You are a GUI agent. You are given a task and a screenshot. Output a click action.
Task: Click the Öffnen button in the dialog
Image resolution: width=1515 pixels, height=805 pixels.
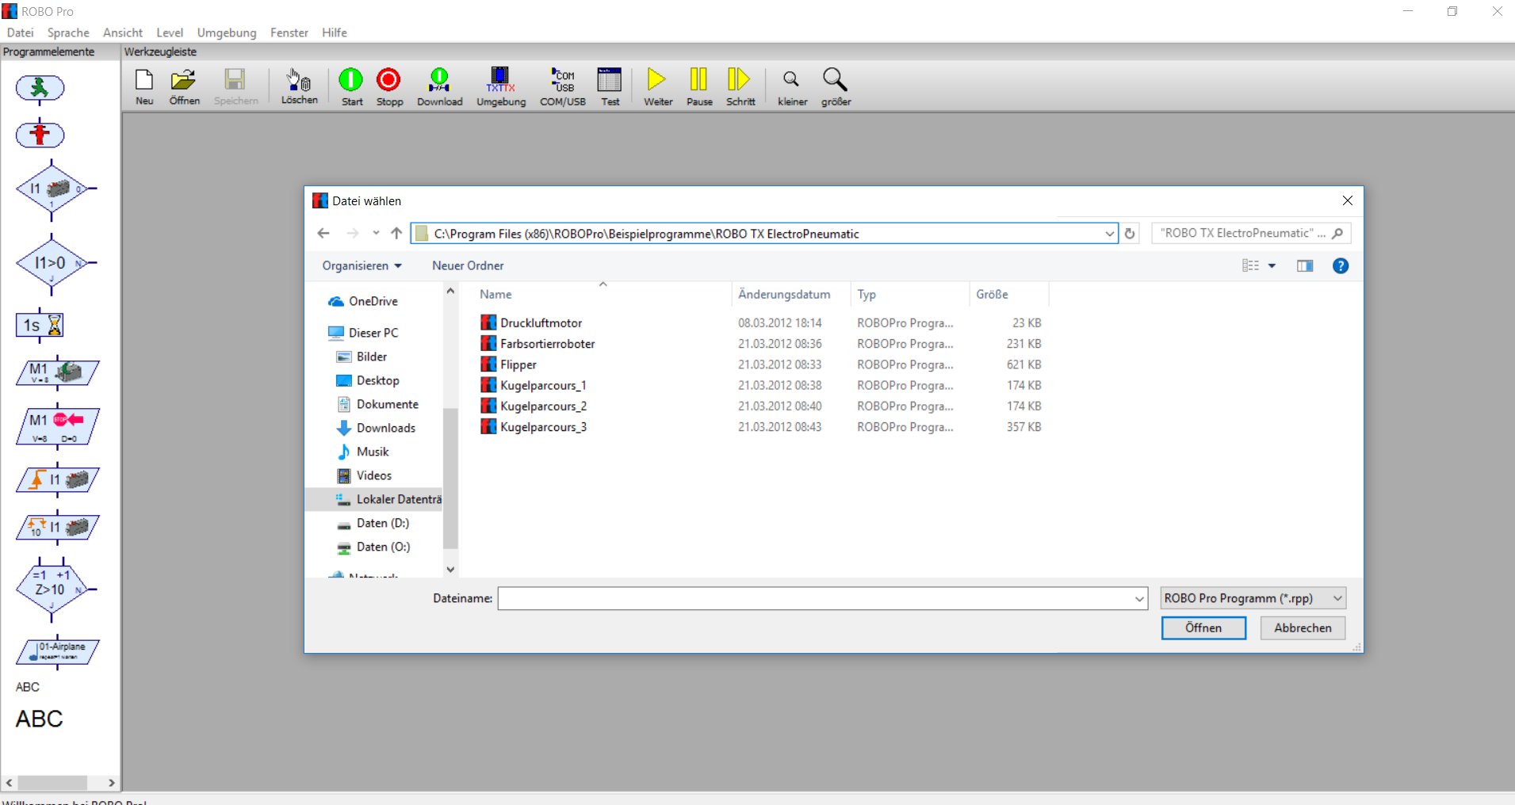[x=1203, y=628]
